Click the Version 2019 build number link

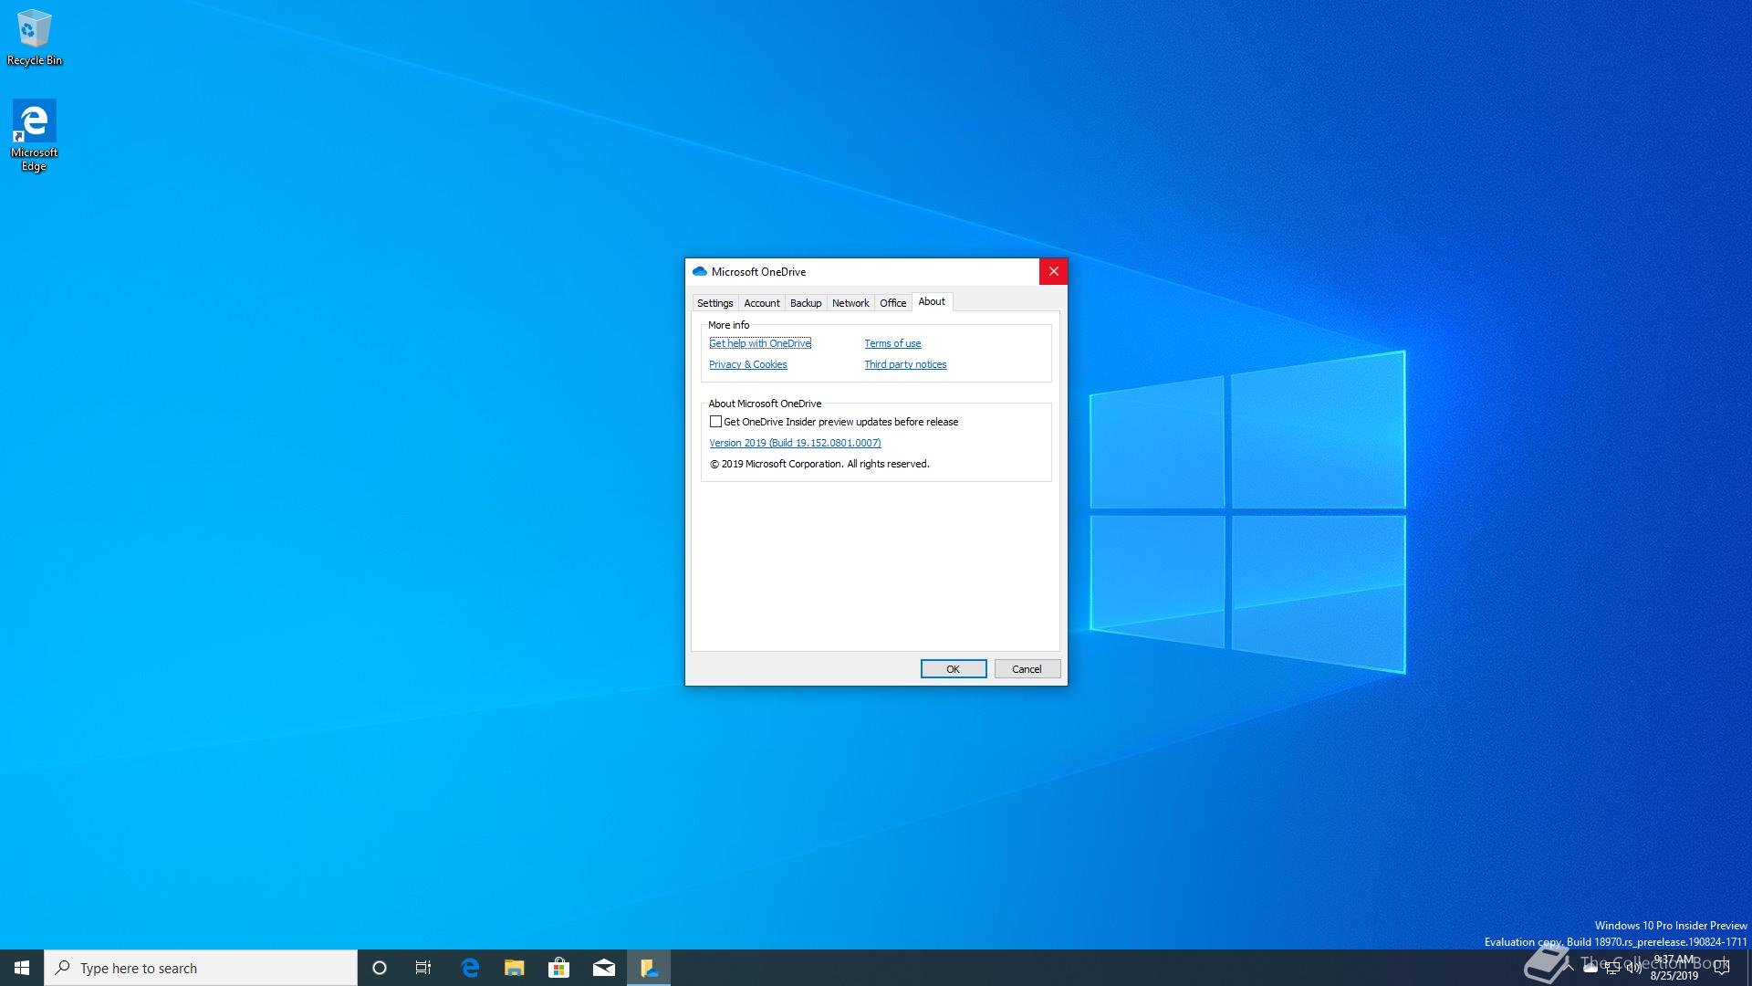[795, 443]
